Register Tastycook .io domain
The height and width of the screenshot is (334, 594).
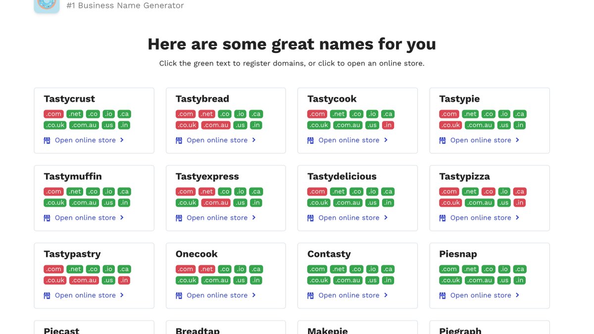[x=372, y=114]
